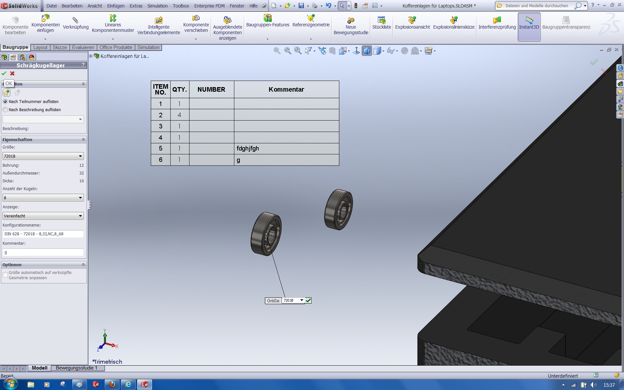Start Neue Bewegungsstudie
624x390 pixels.
(351, 26)
